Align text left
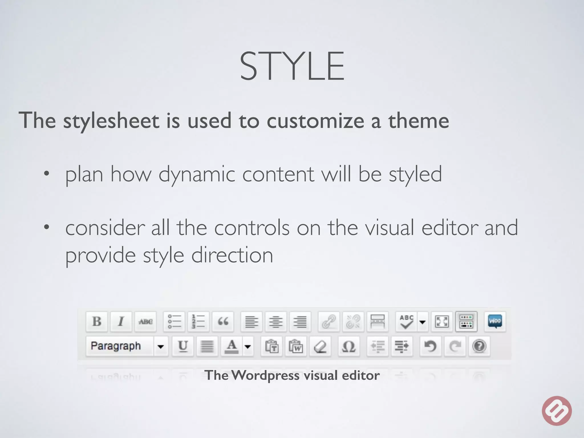The width and height of the screenshot is (584, 438). point(252,322)
